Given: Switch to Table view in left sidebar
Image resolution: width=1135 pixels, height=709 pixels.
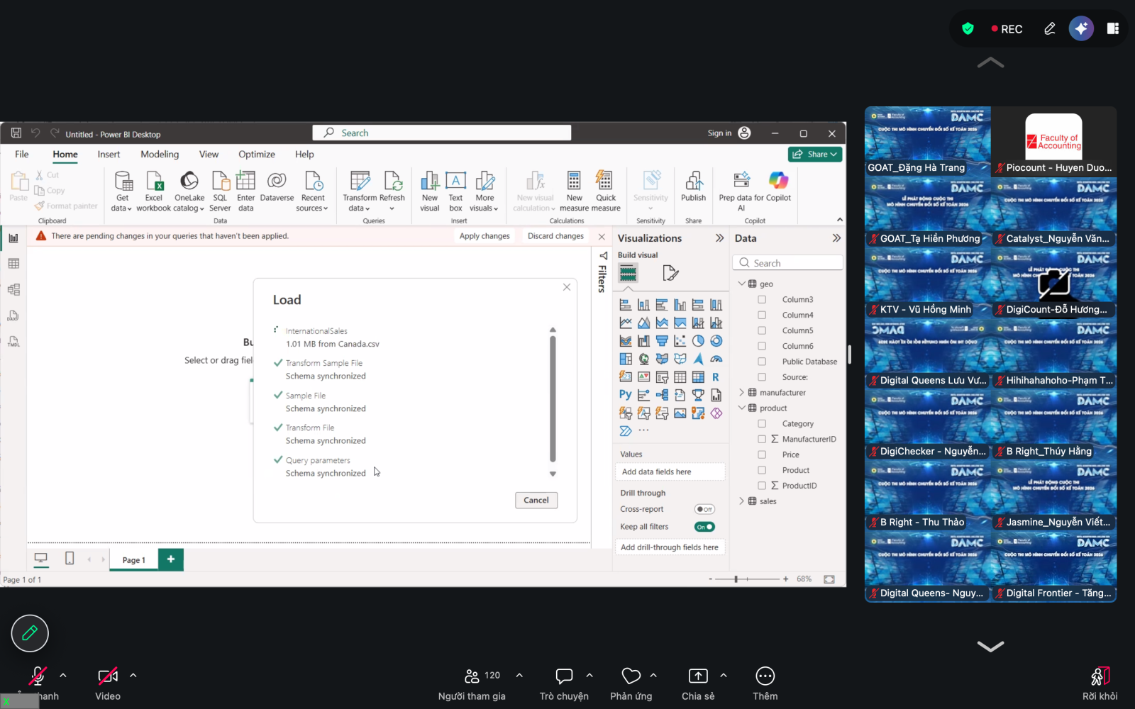Looking at the screenshot, I should pyautogui.click(x=13, y=264).
